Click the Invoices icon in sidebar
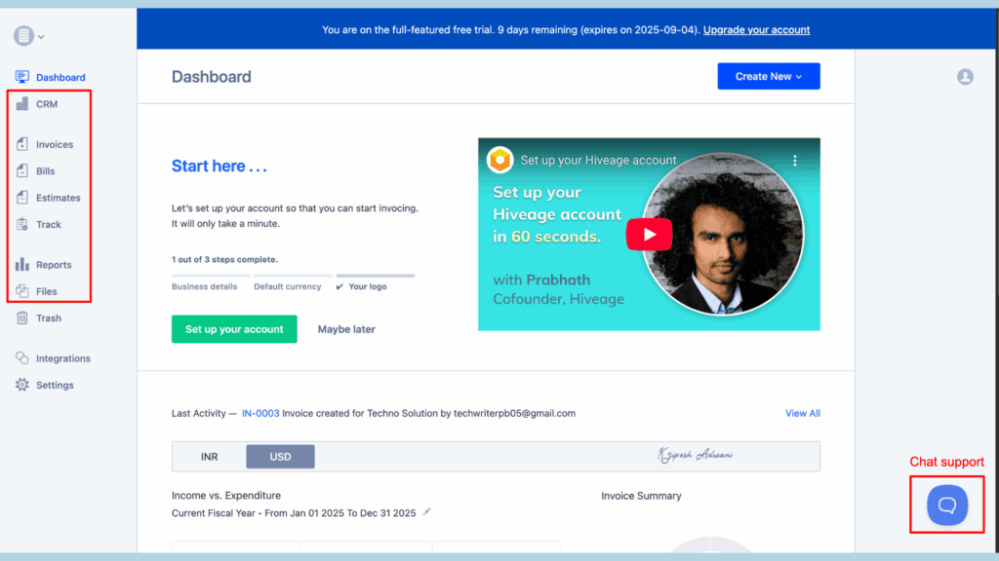The height and width of the screenshot is (561, 999). coord(22,144)
